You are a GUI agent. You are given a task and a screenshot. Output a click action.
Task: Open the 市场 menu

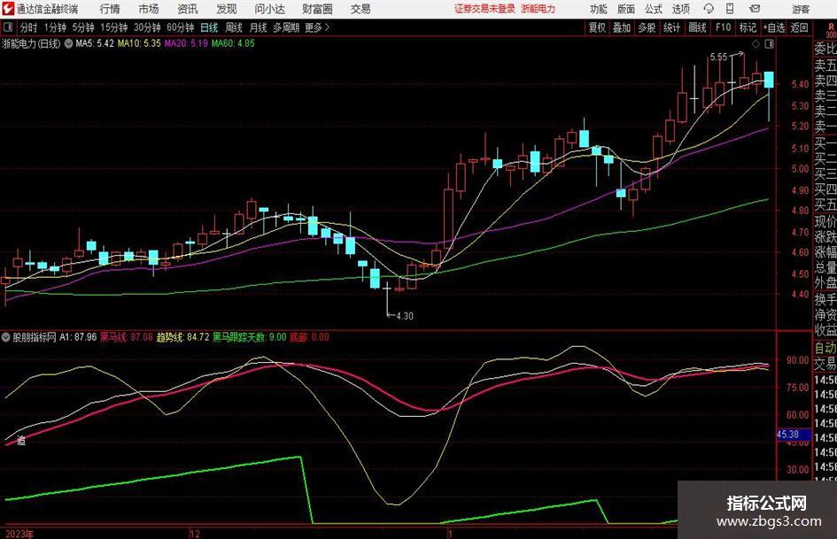[x=149, y=9]
